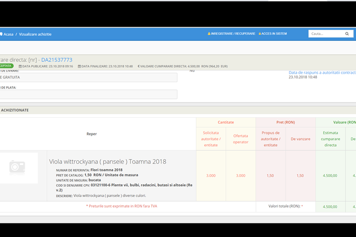Click the empty payment conditions field
Image resolution: width=356 pixels, height=237 pixels.
(x=88, y=94)
